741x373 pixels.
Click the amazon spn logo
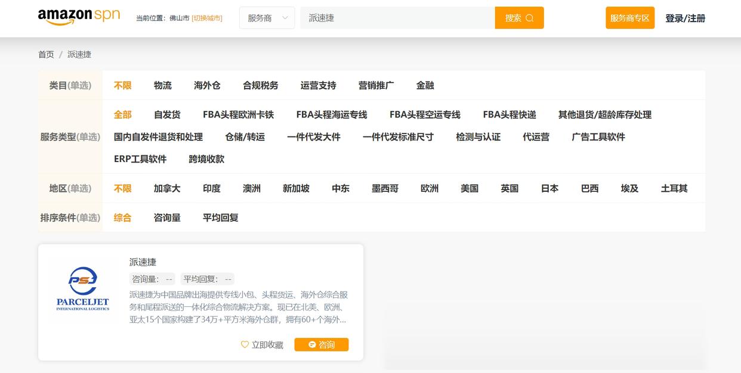click(78, 16)
